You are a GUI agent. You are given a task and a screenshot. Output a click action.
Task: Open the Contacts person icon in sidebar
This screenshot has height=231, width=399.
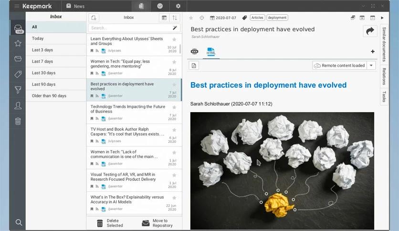pos(18,105)
